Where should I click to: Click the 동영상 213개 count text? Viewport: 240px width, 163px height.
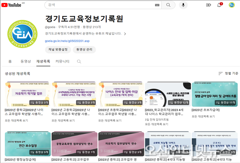click(x=92, y=27)
